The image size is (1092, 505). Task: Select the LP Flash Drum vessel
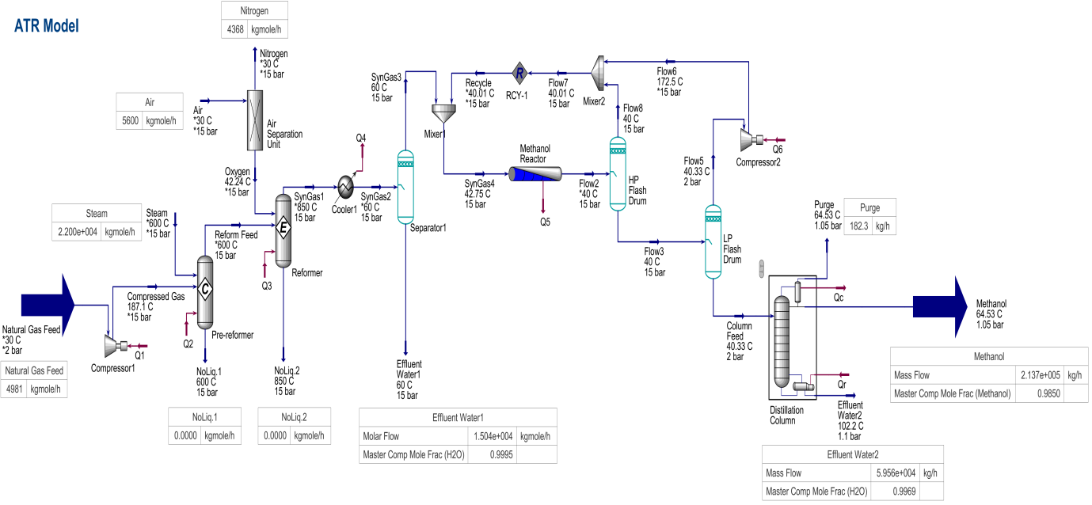coord(713,241)
